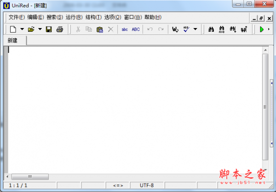Print the document with printer icon

tap(60, 29)
